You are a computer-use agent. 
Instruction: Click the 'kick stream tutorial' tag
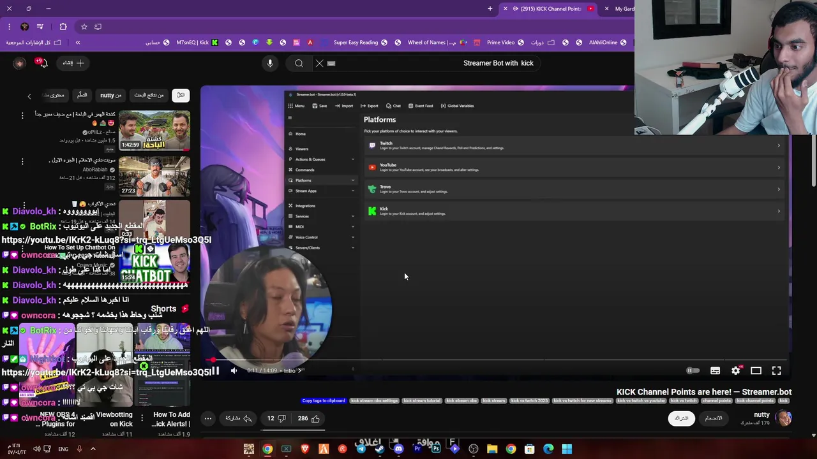coord(421,401)
